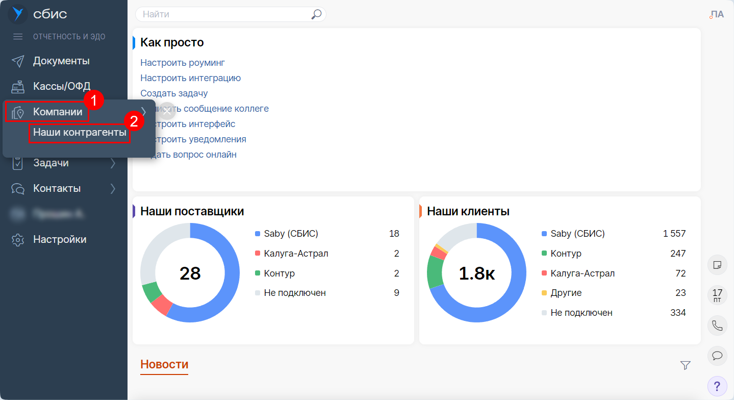The width and height of the screenshot is (734, 400).
Task: Open the ПА user profile avatar
Action: 717,14
